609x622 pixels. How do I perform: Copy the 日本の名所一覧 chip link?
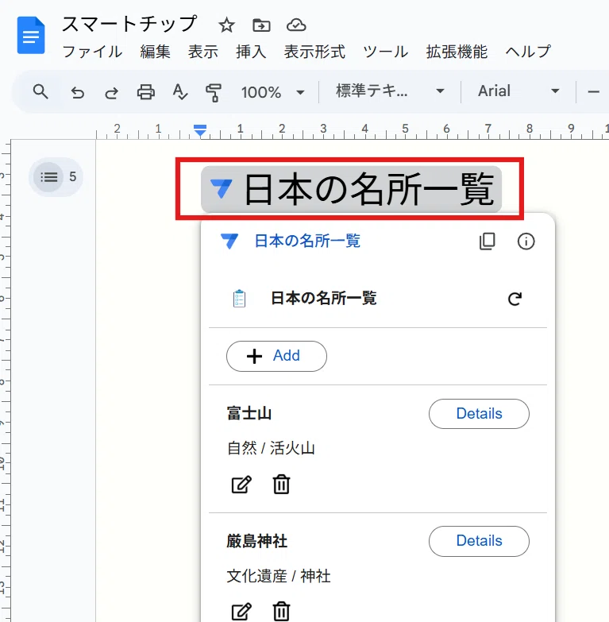[x=487, y=241]
